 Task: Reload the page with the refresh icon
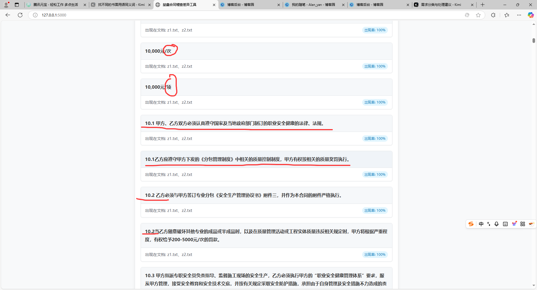(x=20, y=15)
